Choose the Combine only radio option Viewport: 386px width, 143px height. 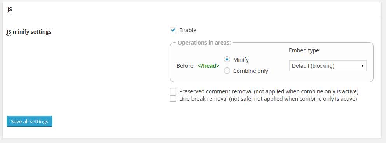click(227, 71)
